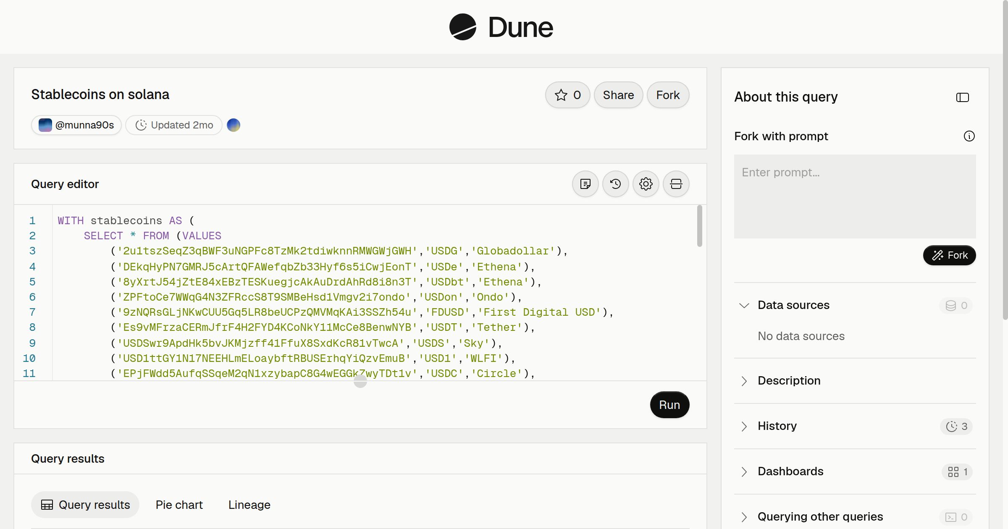Image resolution: width=1008 pixels, height=529 pixels.
Task: Expand the History section
Action: [x=744, y=426]
